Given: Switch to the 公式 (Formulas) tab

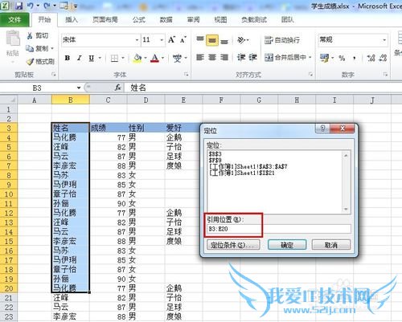Looking at the screenshot, I should (139, 20).
